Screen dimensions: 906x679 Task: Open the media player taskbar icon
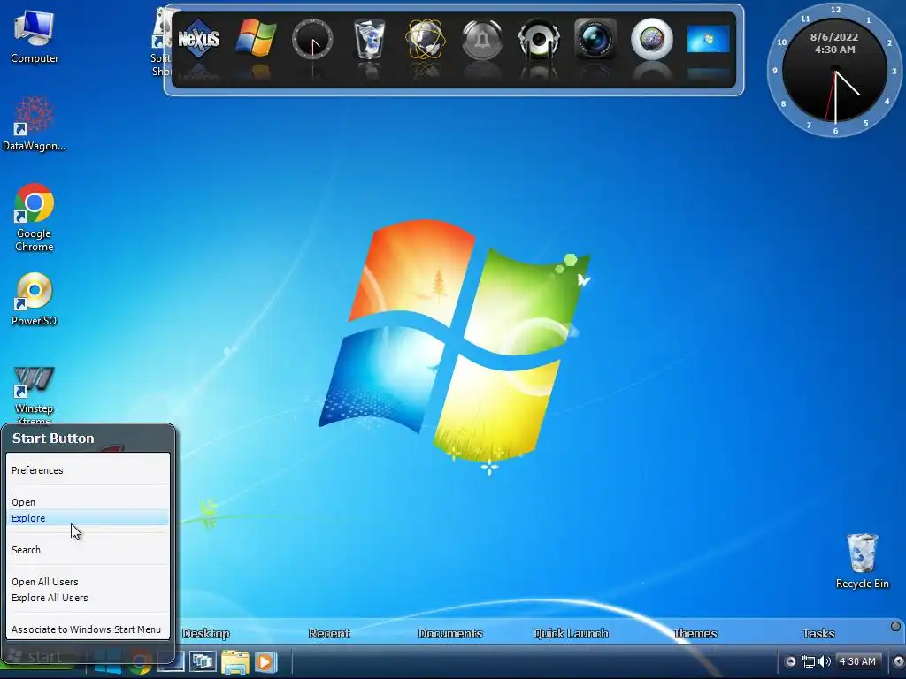265,661
